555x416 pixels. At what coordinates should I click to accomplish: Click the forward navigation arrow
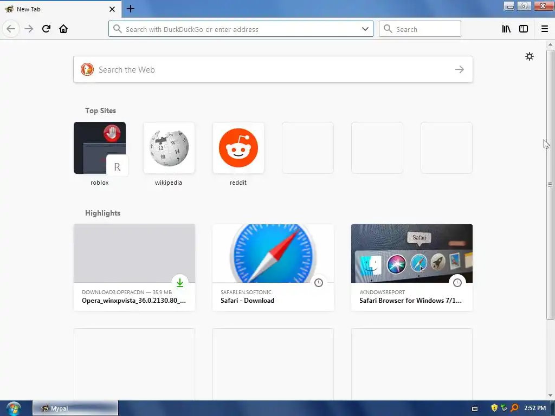point(29,29)
